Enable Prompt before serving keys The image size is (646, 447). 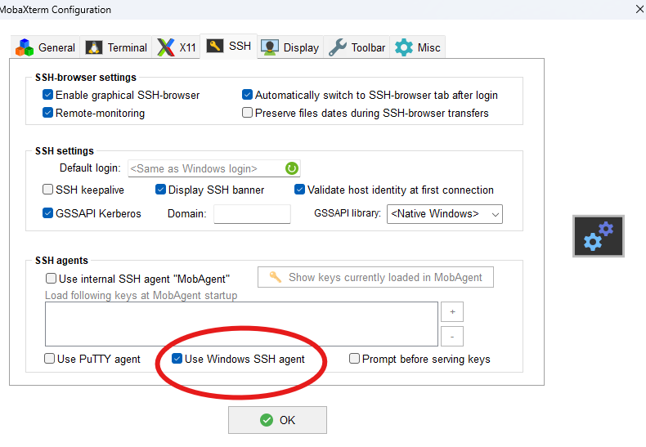[x=354, y=359]
